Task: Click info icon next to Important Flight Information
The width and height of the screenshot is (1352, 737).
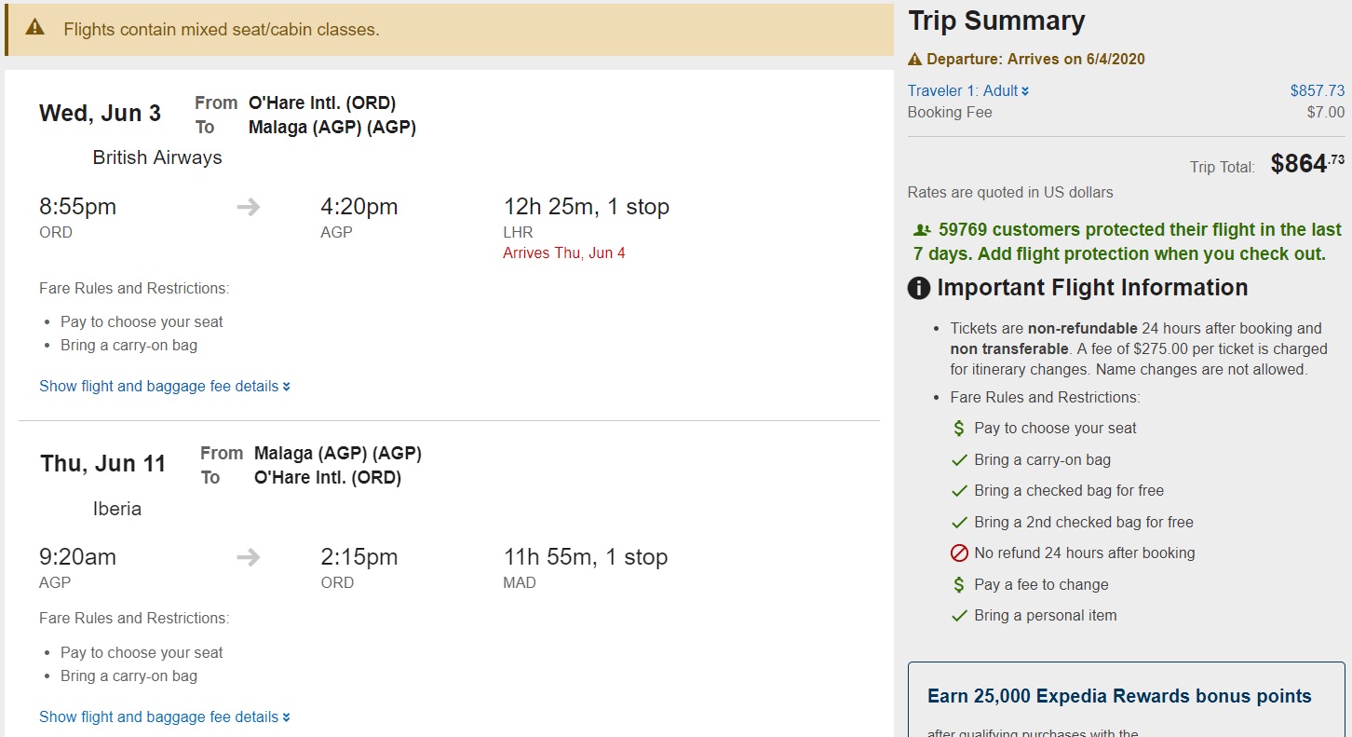Action: tap(919, 289)
